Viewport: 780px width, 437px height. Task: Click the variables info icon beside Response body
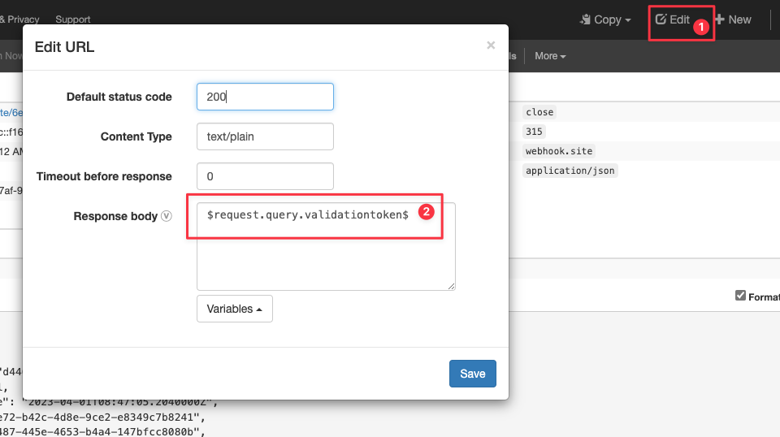[x=167, y=216]
